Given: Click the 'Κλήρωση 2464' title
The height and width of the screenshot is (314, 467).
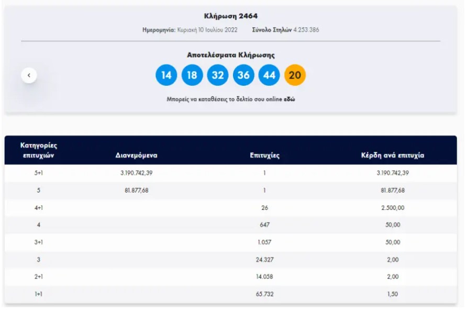Looking at the screenshot, I should pos(231,16).
